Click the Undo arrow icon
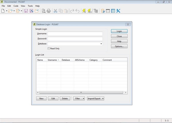The height and width of the screenshot is (123, 172). coord(78,11)
